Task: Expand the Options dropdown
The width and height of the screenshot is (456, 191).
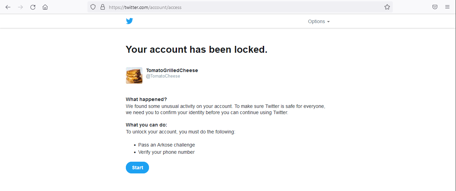Action: pos(319,21)
